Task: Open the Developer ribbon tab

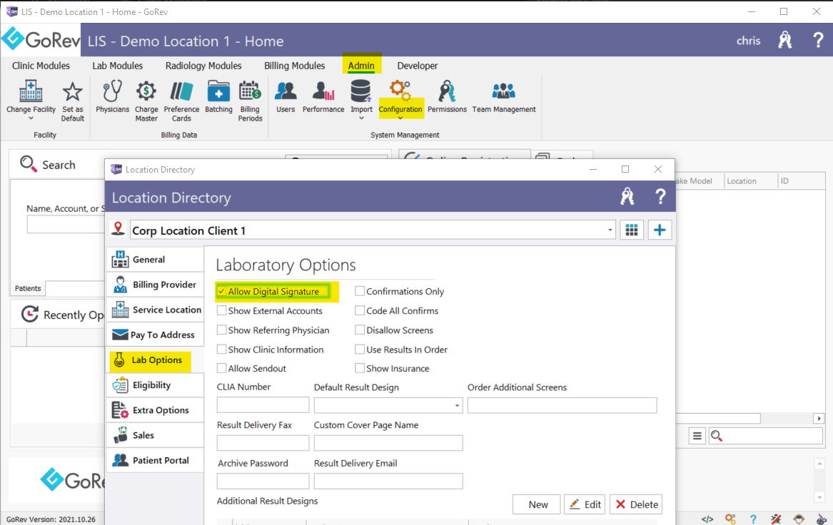Action: [x=417, y=66]
